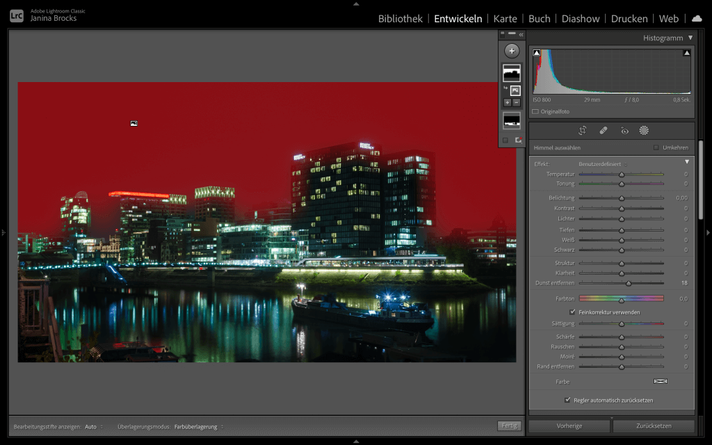Collapse effect sliders with disclosure triangle
This screenshot has width=712, height=445.
coord(686,161)
